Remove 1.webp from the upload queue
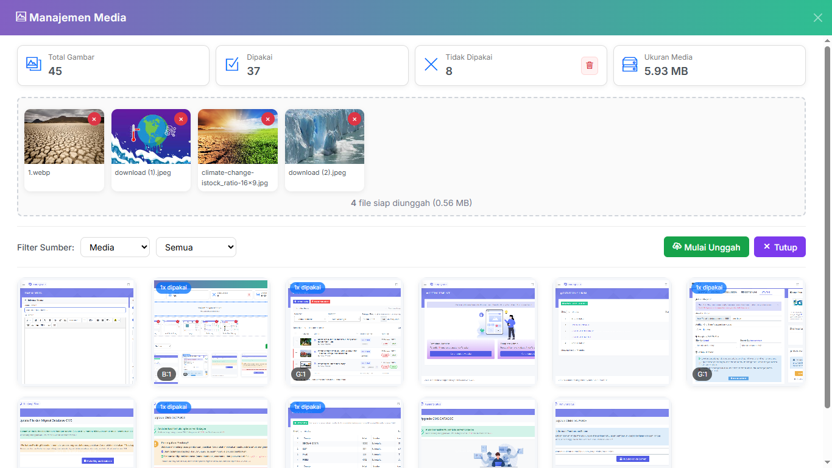832x468 pixels. click(94, 119)
